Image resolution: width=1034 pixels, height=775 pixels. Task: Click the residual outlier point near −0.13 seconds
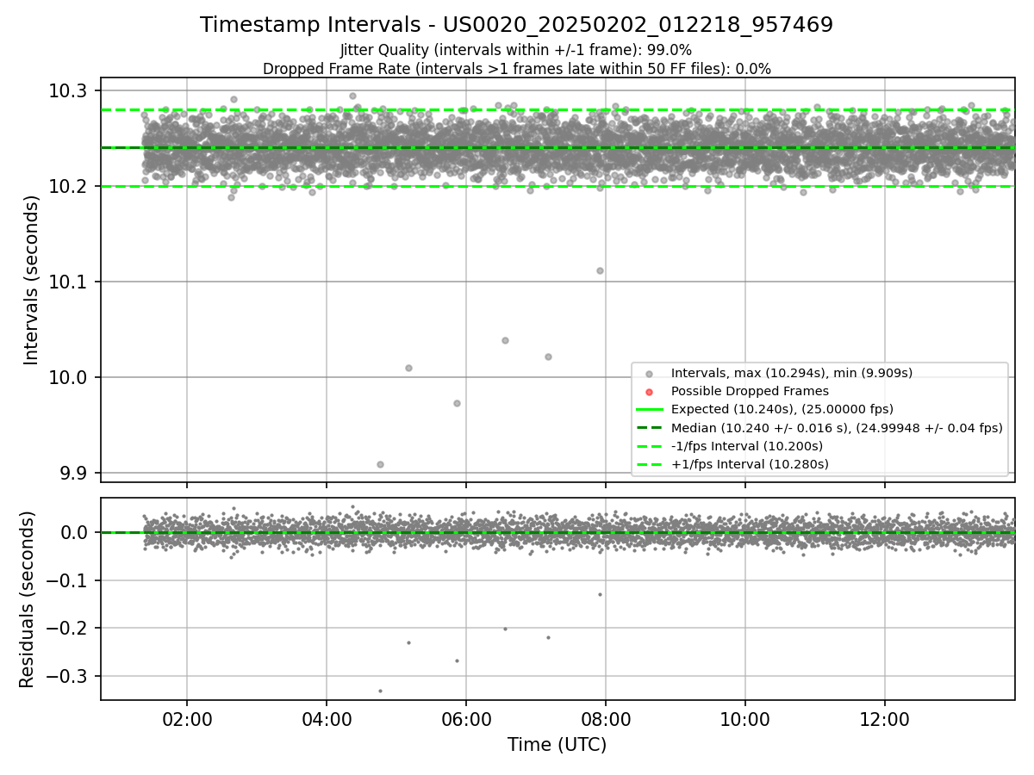(x=600, y=594)
